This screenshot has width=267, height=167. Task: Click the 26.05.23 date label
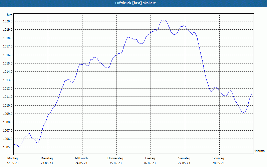150,163
